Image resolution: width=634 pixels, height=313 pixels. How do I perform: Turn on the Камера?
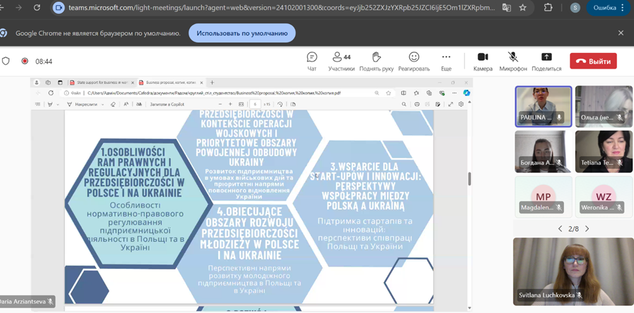483,61
